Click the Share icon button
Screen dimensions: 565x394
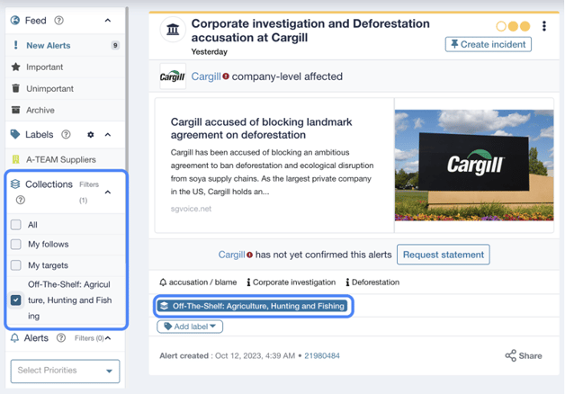(x=524, y=356)
